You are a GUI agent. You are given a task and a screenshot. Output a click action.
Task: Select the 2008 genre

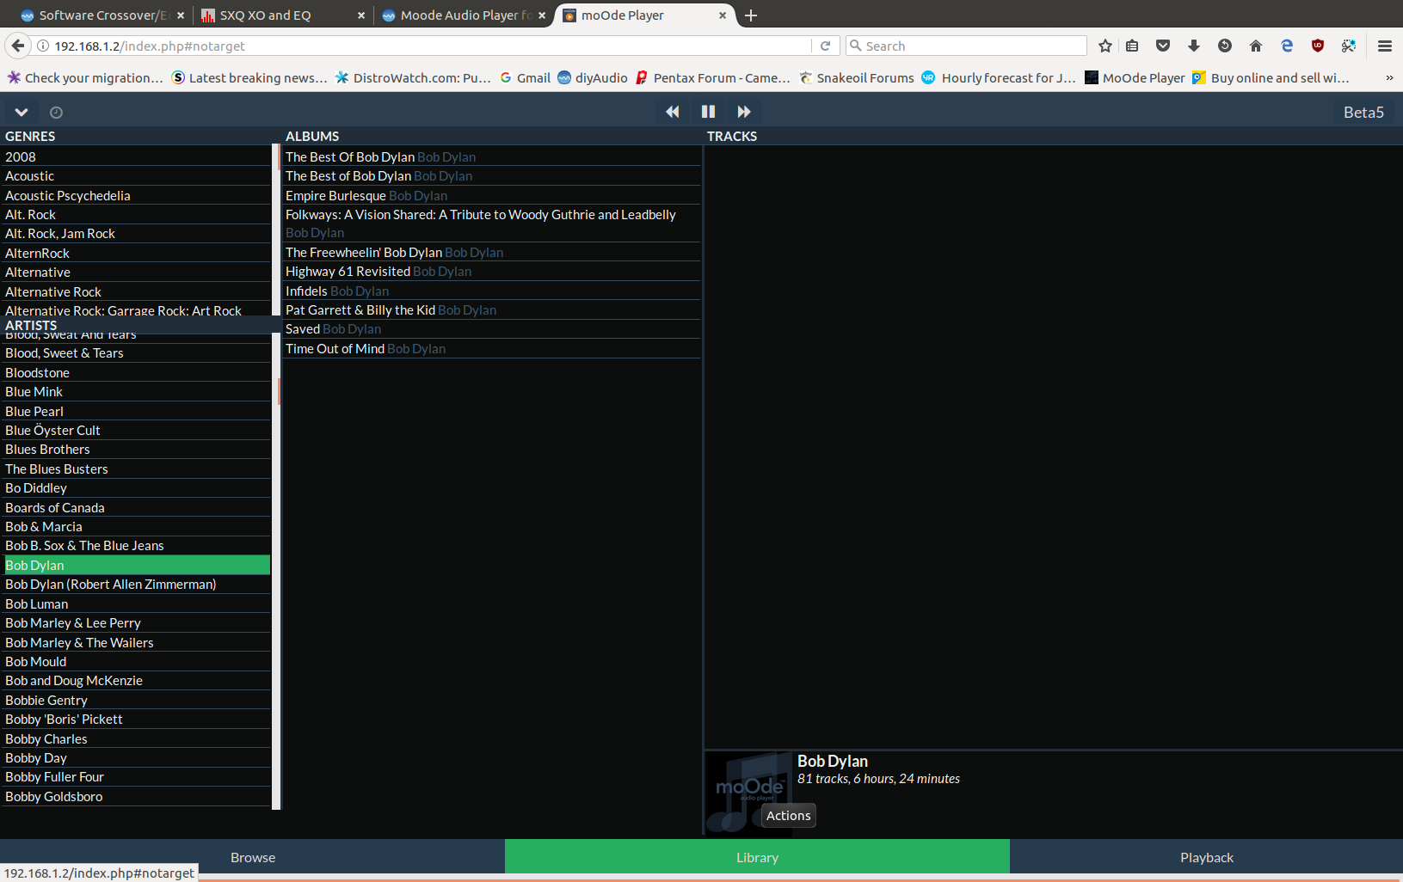[x=138, y=156]
